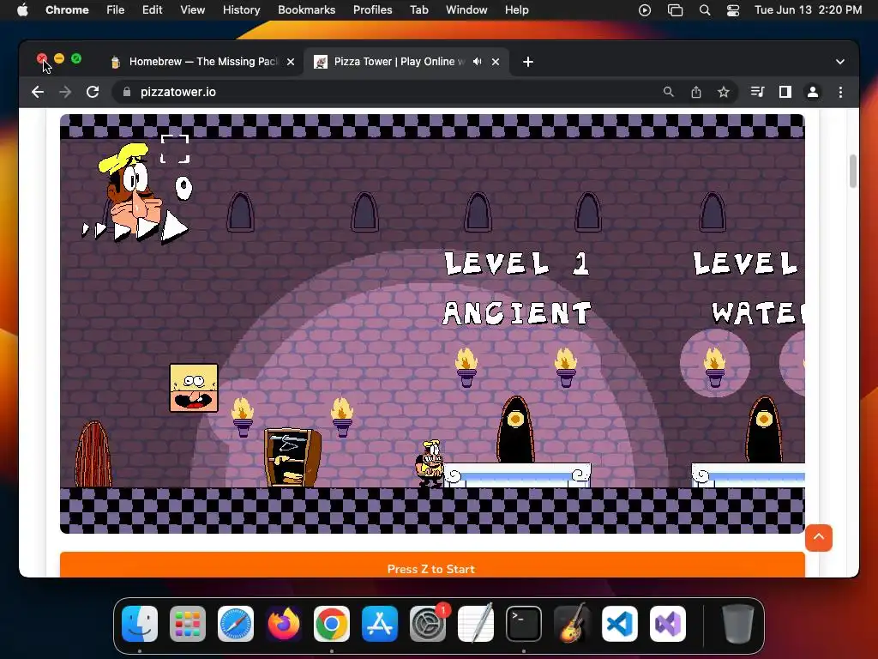Open the Bookmarks menu
The image size is (878, 659).
click(x=306, y=9)
